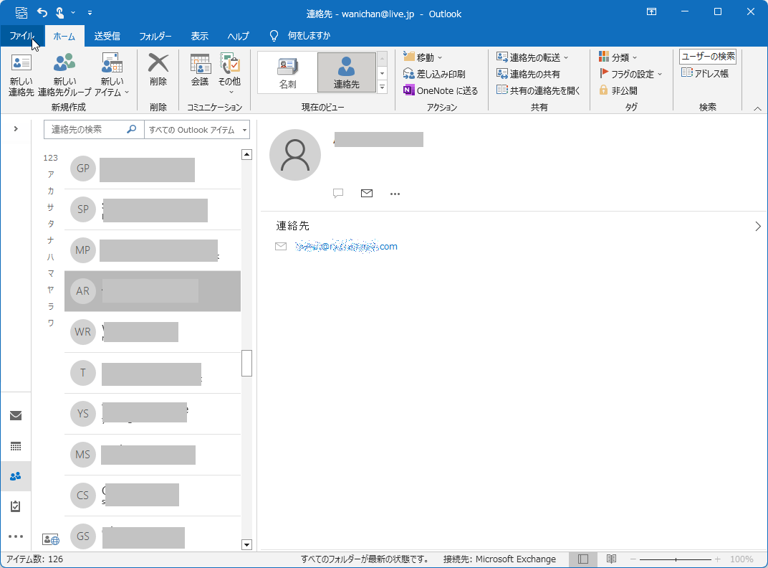768x568 pixels.
Task: Select the CS contact entry
Action: pyautogui.click(x=153, y=496)
